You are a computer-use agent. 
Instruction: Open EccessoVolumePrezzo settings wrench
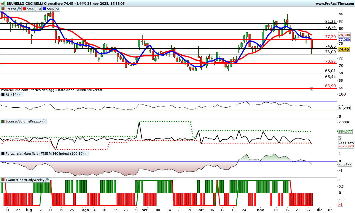pos(43,121)
